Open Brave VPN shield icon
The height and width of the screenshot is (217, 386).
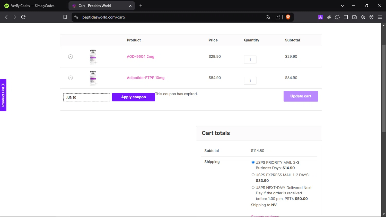tap(371, 17)
